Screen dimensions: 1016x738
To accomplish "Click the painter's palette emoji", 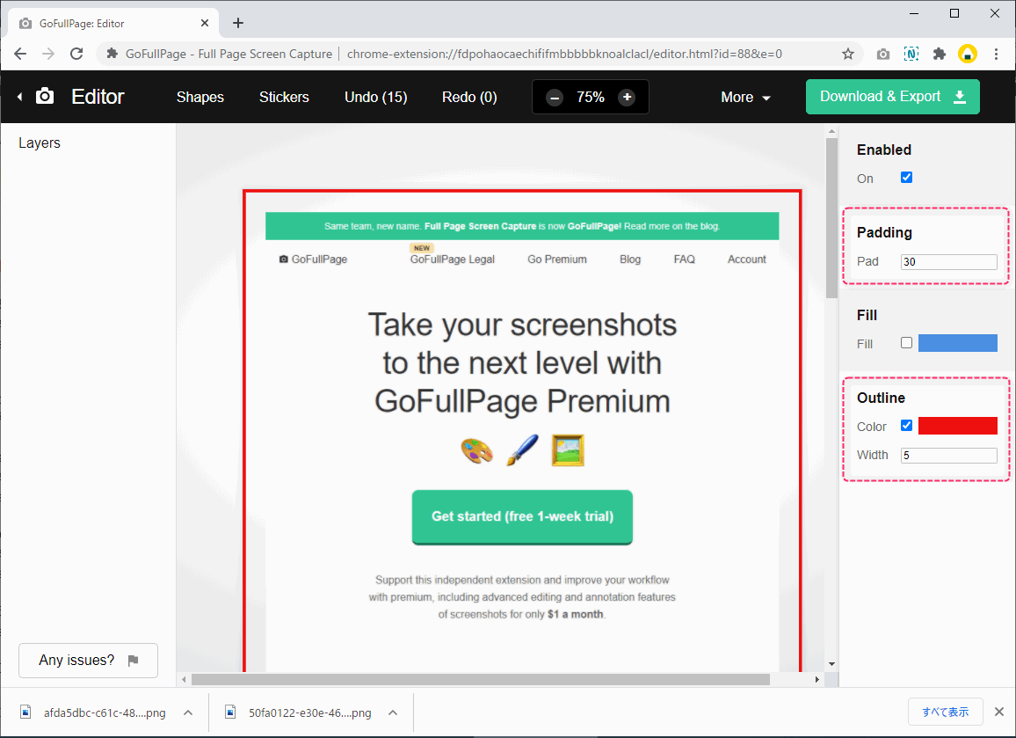I will 477,450.
